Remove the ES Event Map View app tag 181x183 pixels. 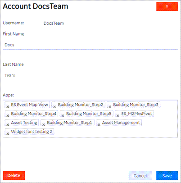click(x=8, y=106)
